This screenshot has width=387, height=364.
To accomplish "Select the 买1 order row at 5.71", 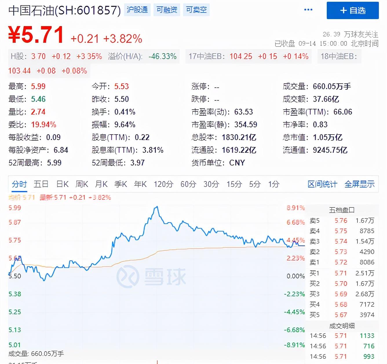I will click(342, 273).
